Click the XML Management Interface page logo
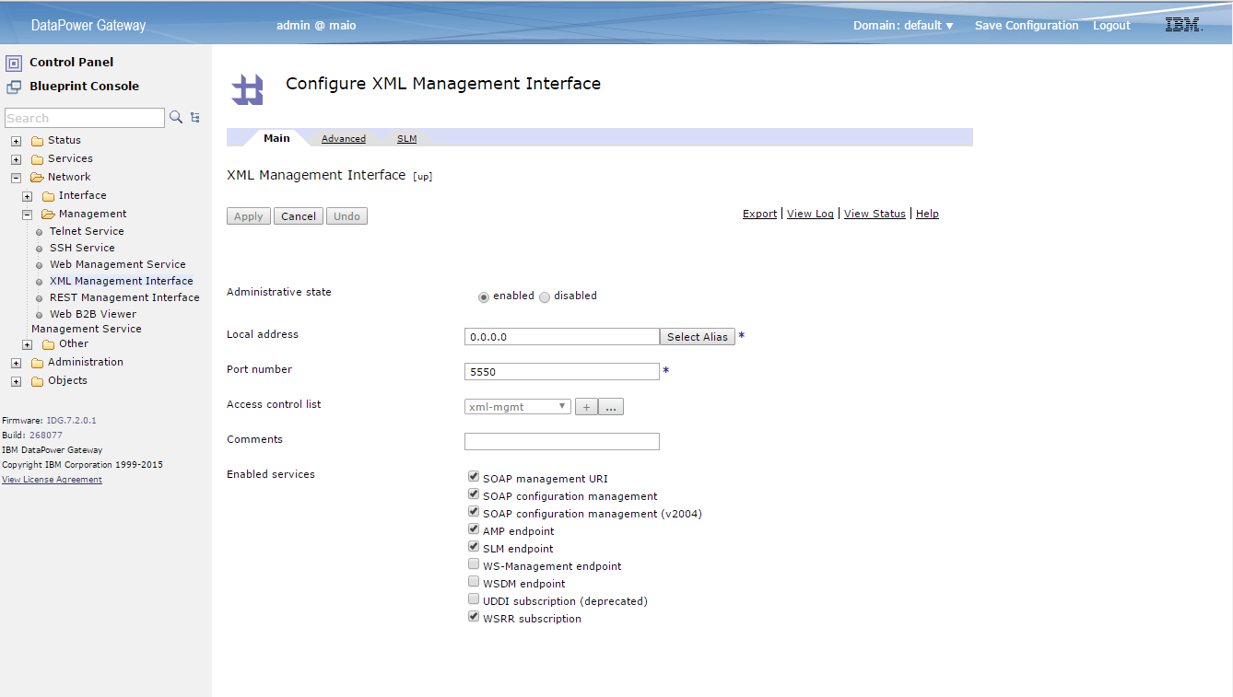Image resolution: width=1233 pixels, height=697 pixels. [x=247, y=88]
